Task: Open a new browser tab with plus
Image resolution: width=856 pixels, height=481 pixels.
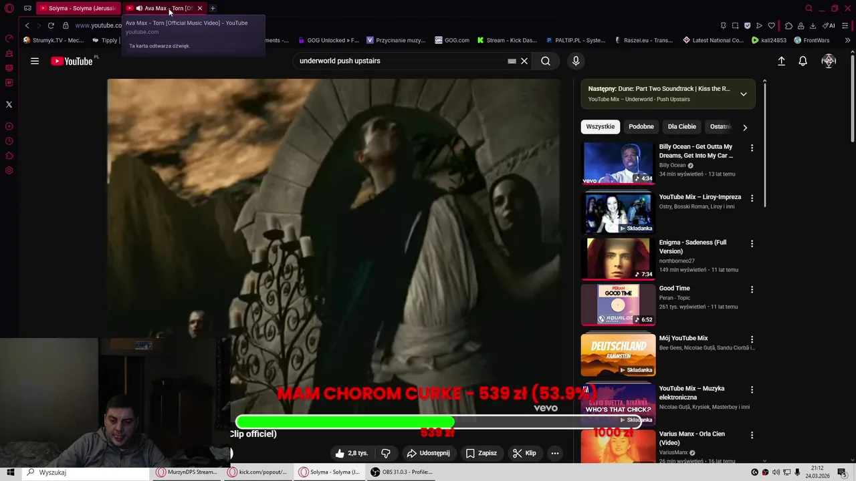Action: click(x=213, y=8)
